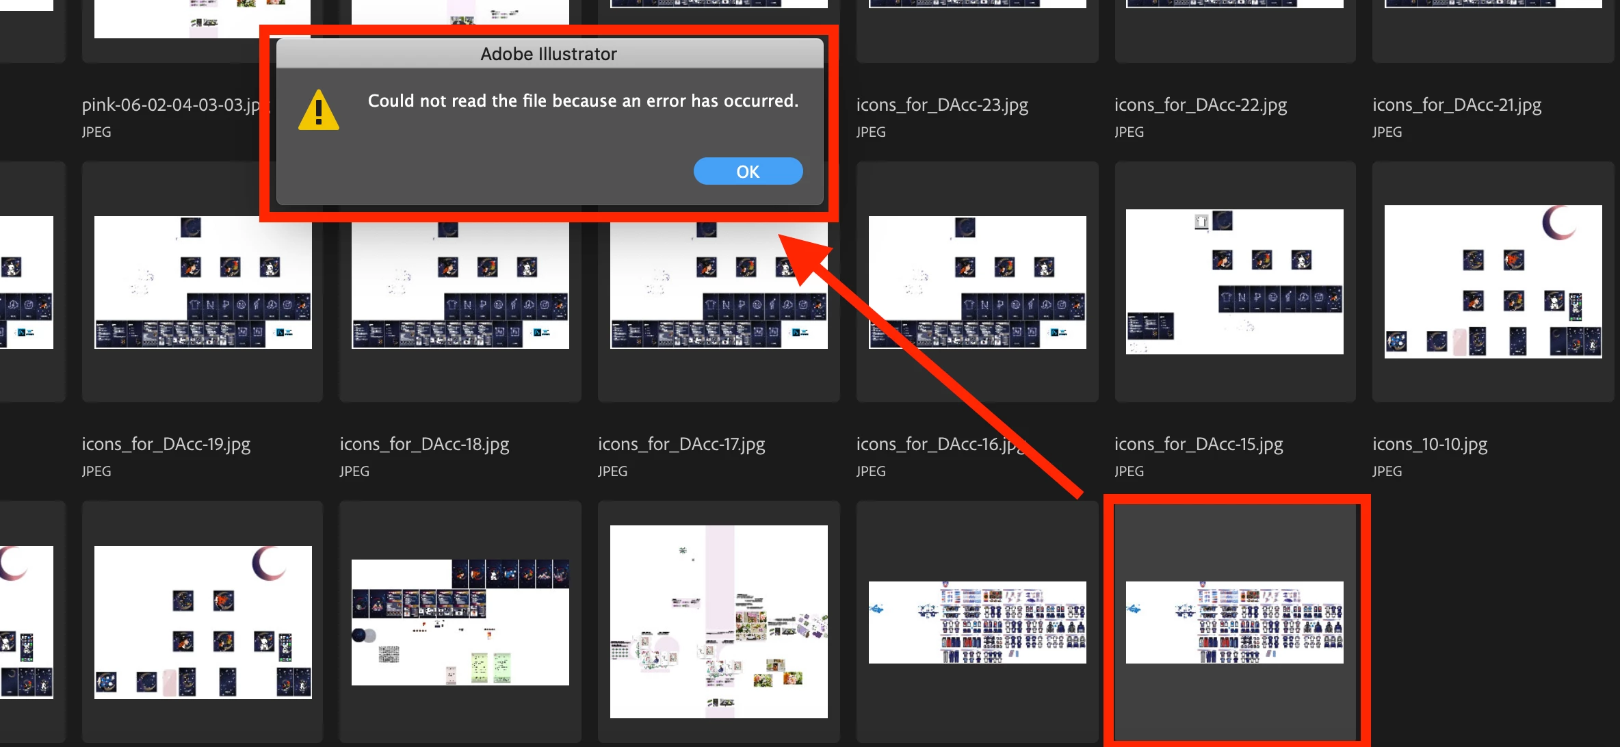Open the highlighted thumbnail in the red box
1620x747 pixels.
[1234, 622]
